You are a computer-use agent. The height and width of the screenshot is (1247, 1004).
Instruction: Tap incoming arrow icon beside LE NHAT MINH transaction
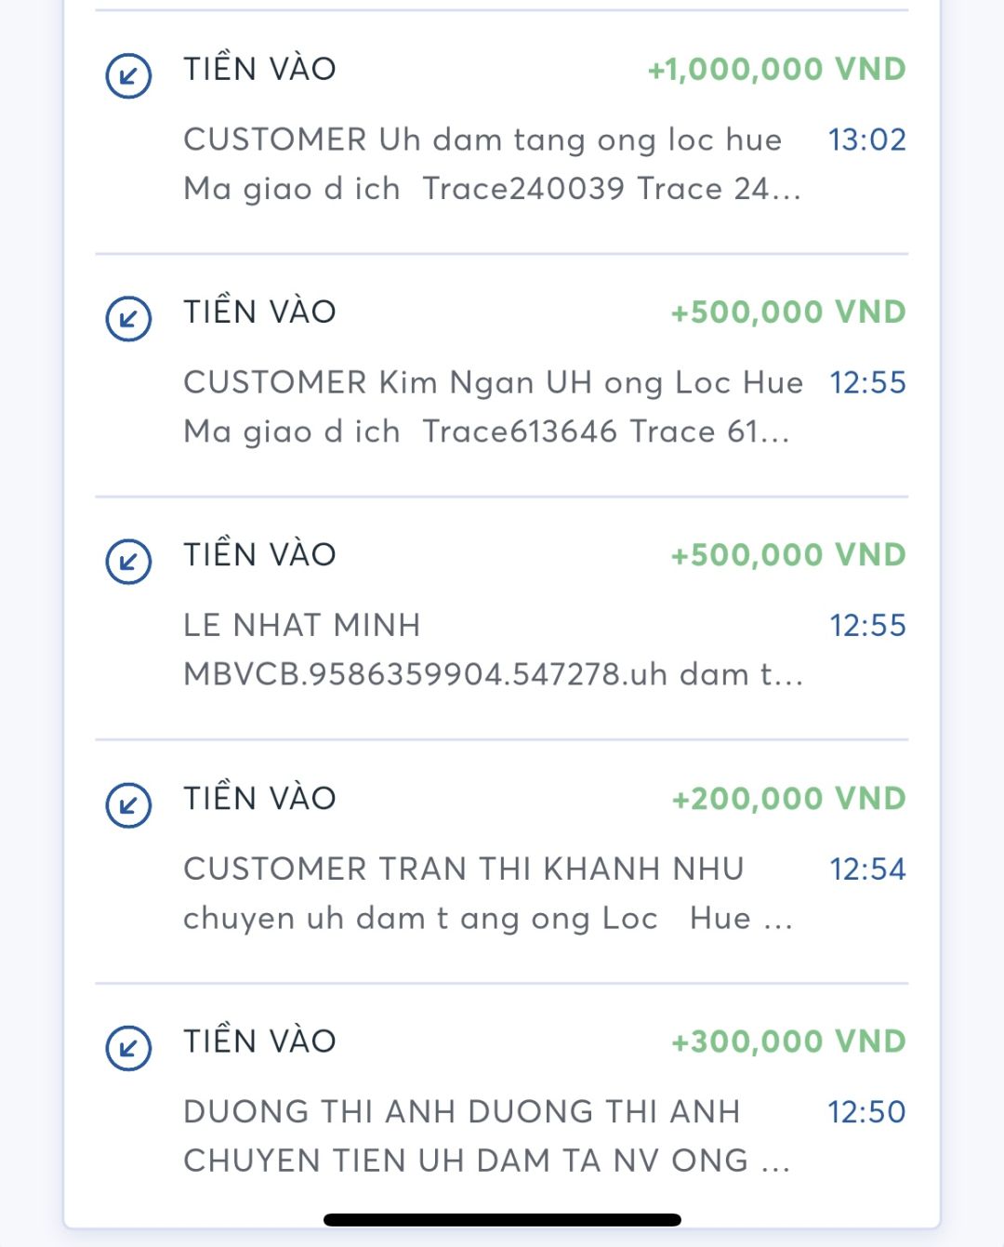coord(128,562)
